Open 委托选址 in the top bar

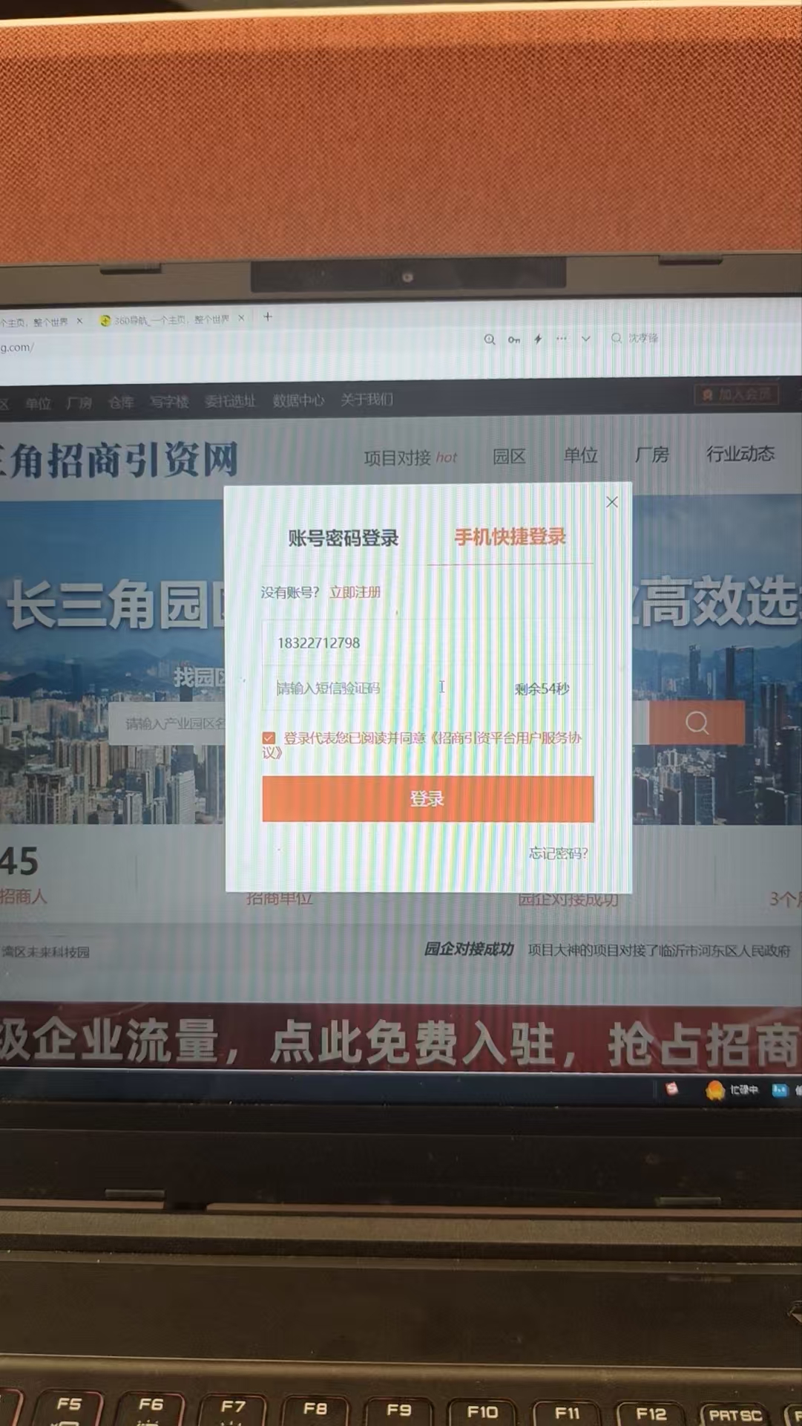(x=230, y=401)
